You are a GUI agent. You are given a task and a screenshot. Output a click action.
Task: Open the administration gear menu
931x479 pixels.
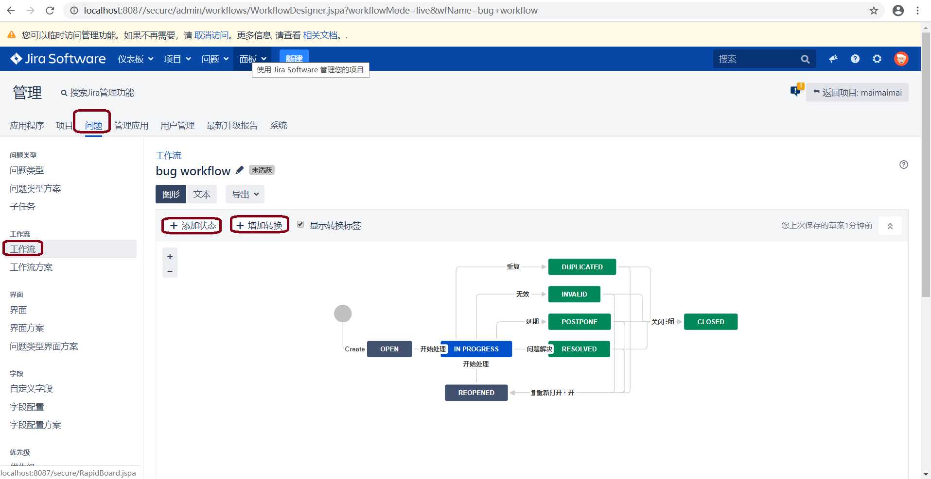pyautogui.click(x=877, y=59)
